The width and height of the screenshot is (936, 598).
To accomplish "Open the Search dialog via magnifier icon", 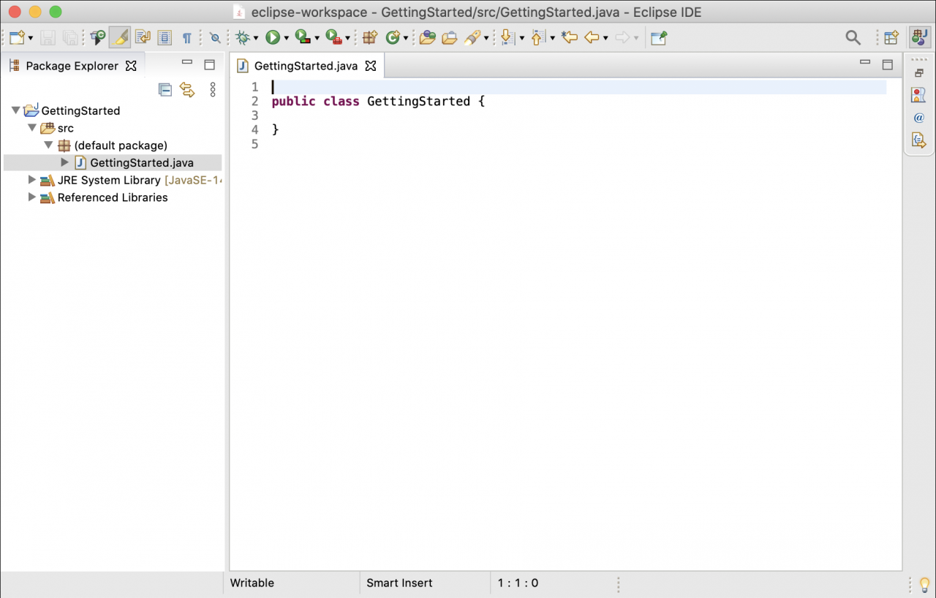I will [853, 37].
